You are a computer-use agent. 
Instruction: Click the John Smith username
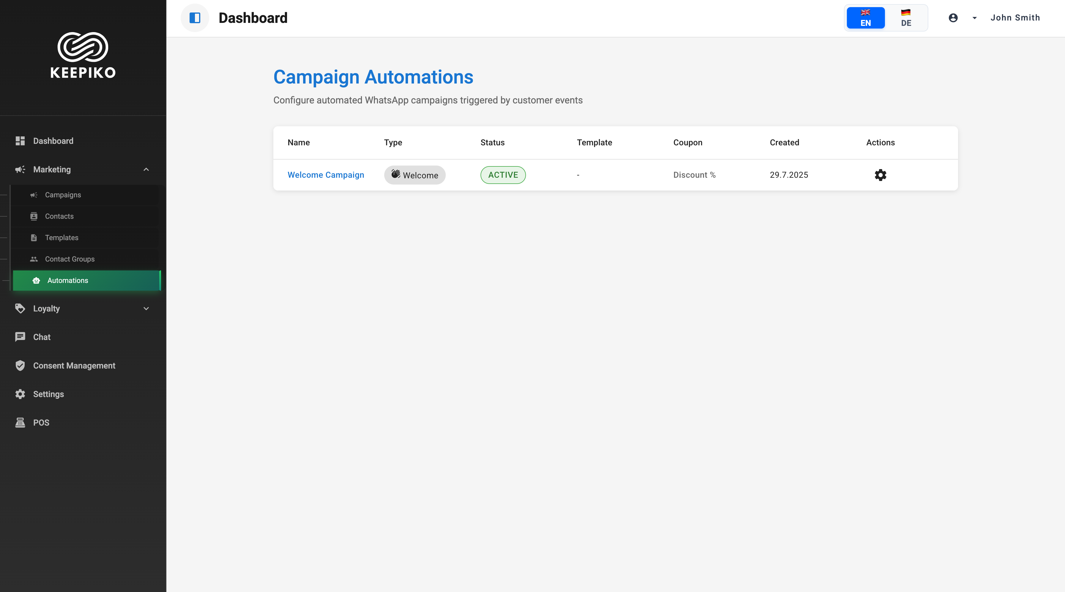pos(1015,18)
